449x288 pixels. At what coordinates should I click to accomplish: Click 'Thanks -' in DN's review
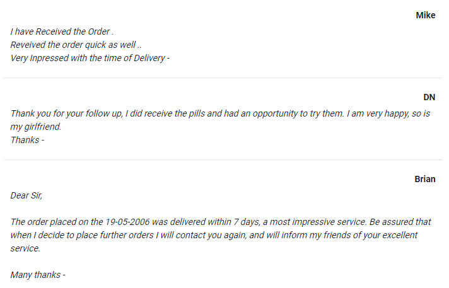(27, 140)
